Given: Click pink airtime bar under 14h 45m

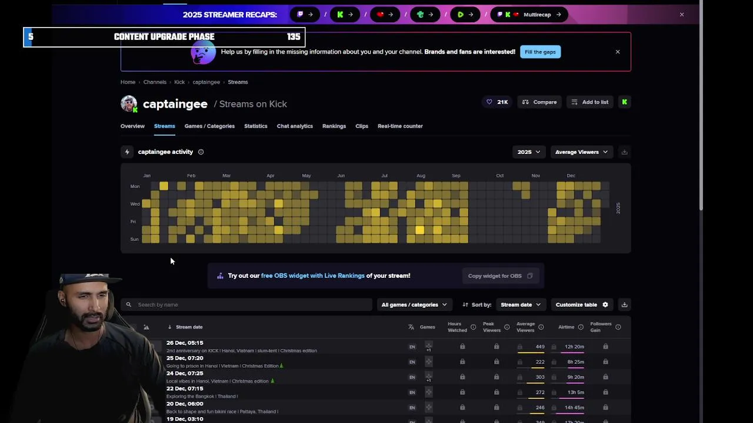Looking at the screenshot, I should click(x=571, y=414).
